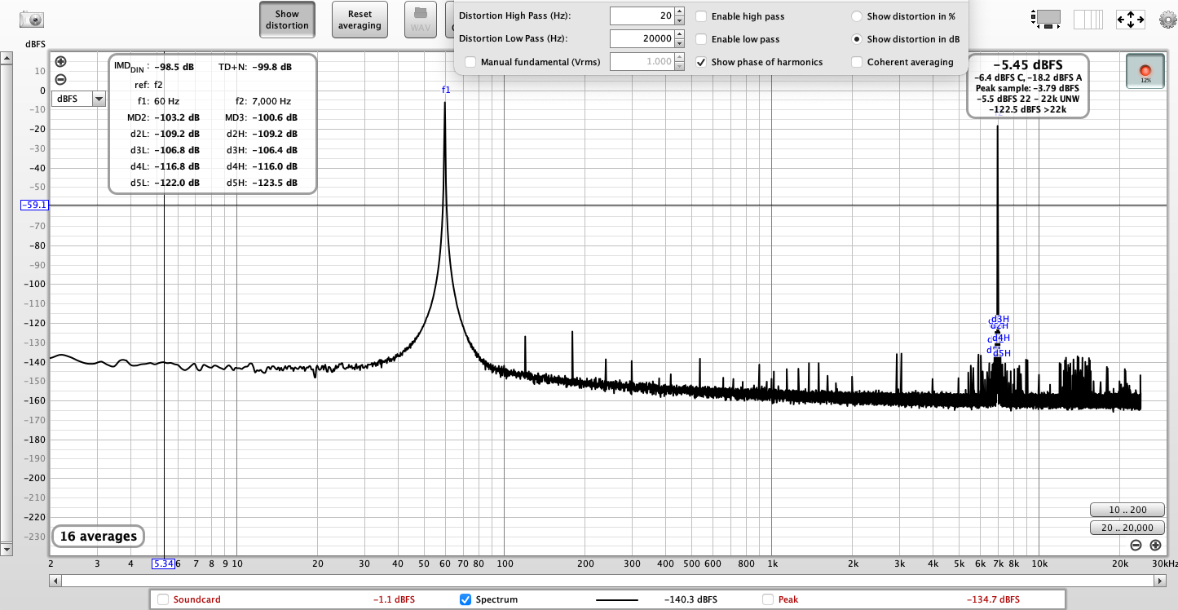Enable Coherent averaging checkbox
The image size is (1178, 610).
pos(857,62)
